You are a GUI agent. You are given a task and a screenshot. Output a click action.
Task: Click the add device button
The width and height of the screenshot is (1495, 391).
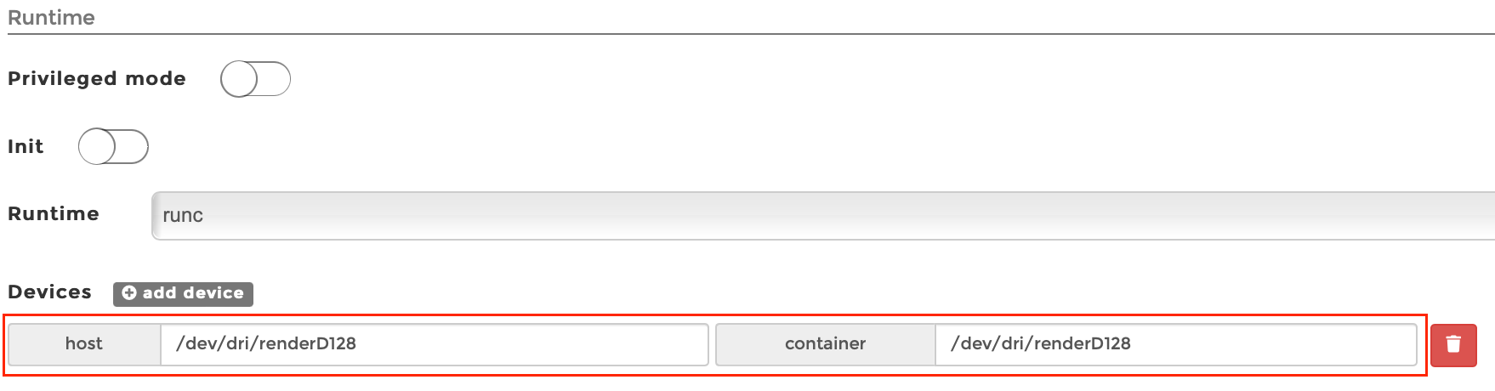click(x=183, y=293)
